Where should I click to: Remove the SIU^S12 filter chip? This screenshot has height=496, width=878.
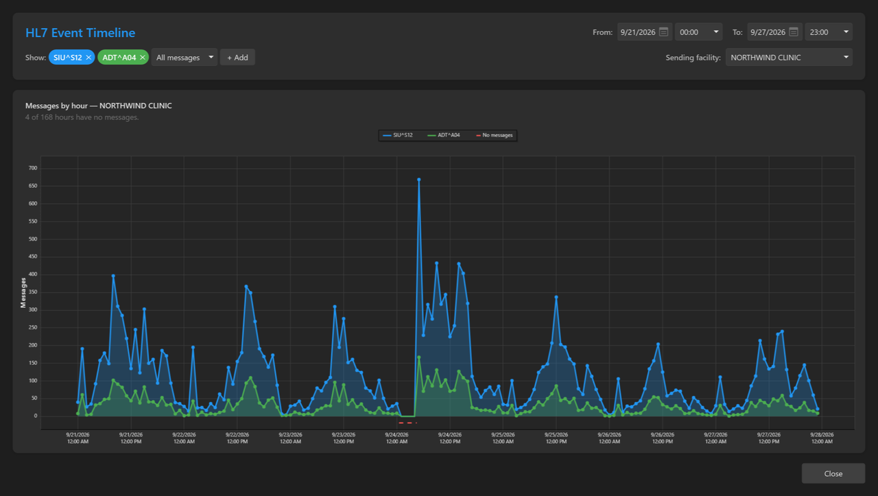[88, 58]
